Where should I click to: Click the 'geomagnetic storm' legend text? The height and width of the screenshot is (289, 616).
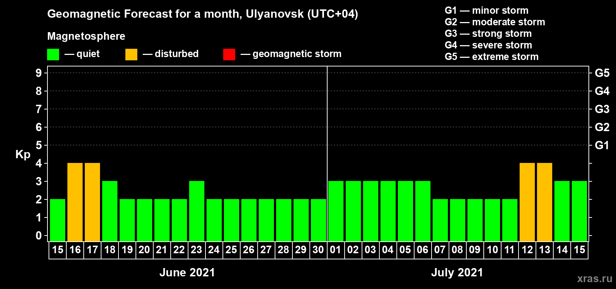pos(297,54)
